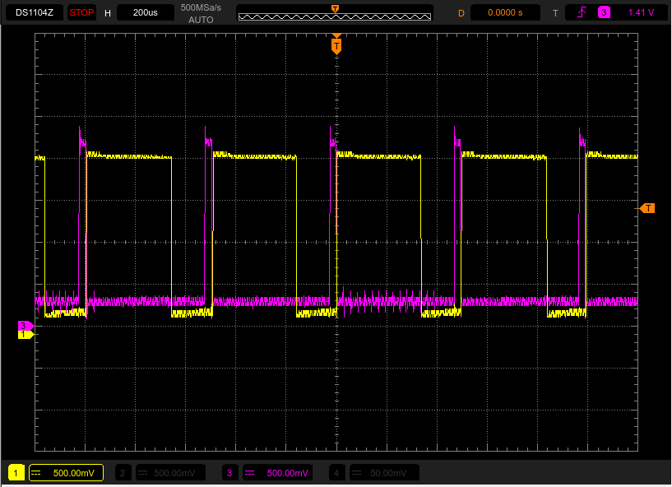Click the STOP run-state indicator

tap(81, 12)
